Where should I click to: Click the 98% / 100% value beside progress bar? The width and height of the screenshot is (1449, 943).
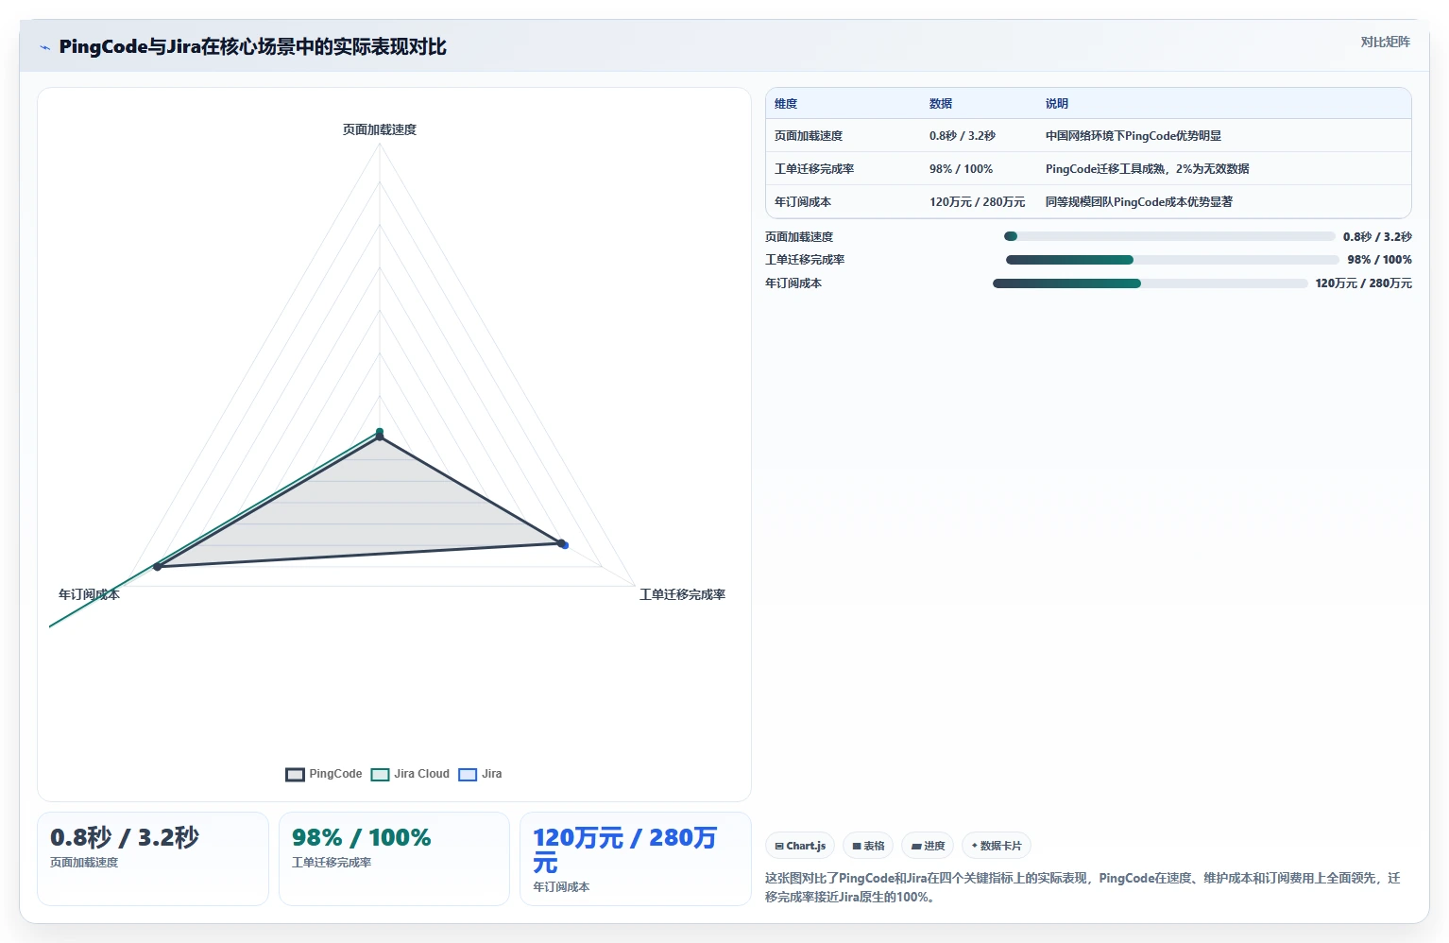tap(1379, 260)
